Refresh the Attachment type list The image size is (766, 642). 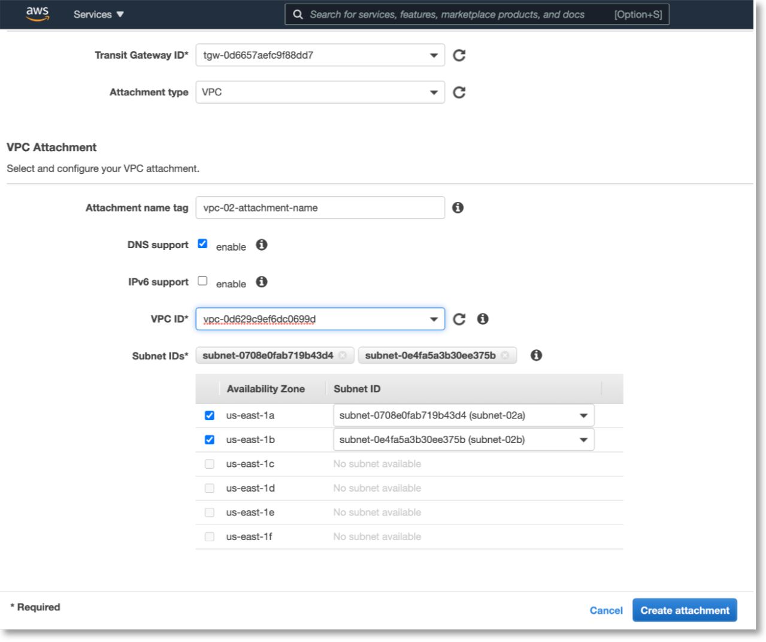(459, 92)
